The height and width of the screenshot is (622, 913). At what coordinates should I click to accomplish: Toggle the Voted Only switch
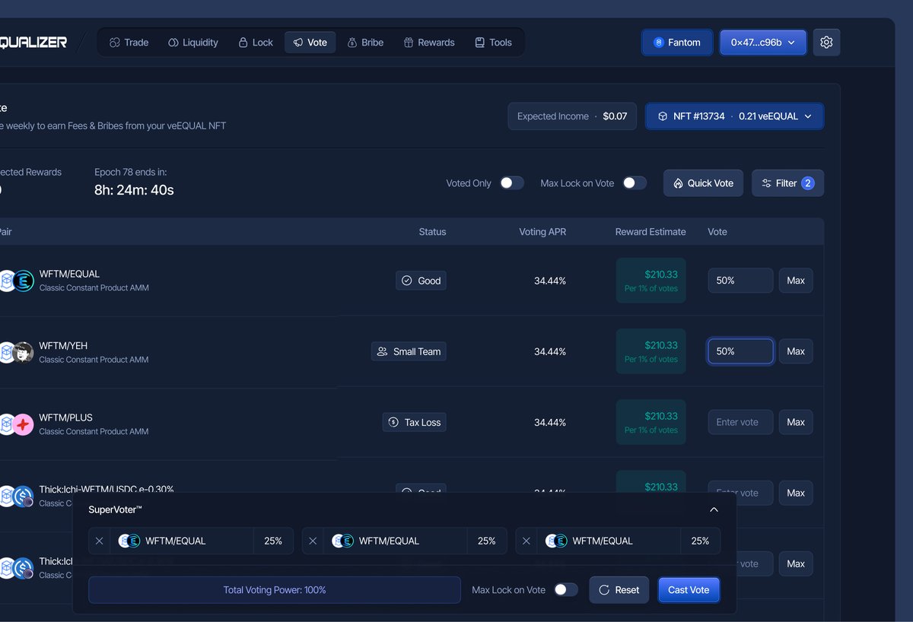click(x=512, y=183)
